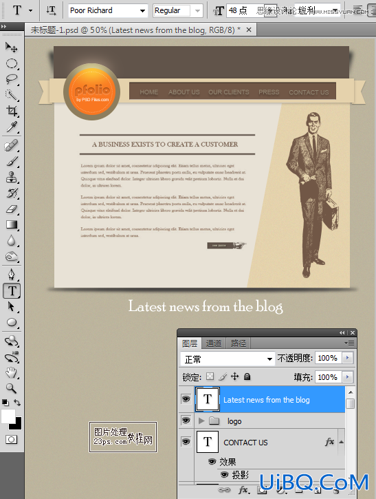Select the Eraser tool
The image size is (376, 499).
pos(12,209)
